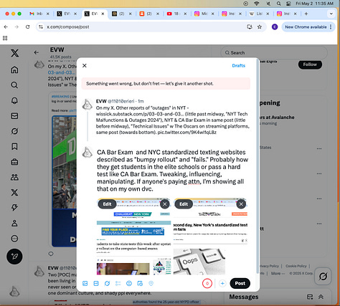Viewport: 340px width, 306px height.
Task: Click the Search field
Action: click(274, 52)
